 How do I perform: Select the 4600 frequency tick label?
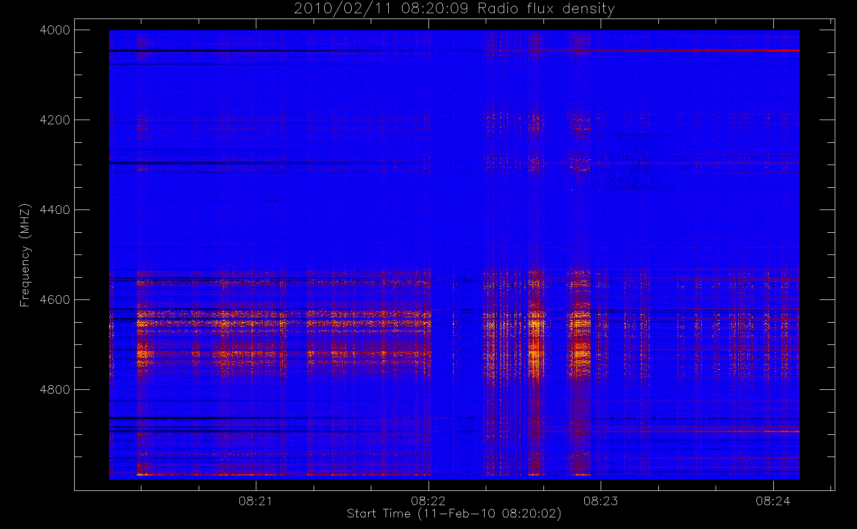pos(55,300)
